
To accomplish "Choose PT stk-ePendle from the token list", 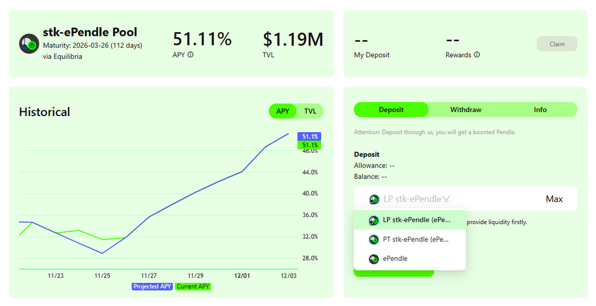I will click(415, 239).
